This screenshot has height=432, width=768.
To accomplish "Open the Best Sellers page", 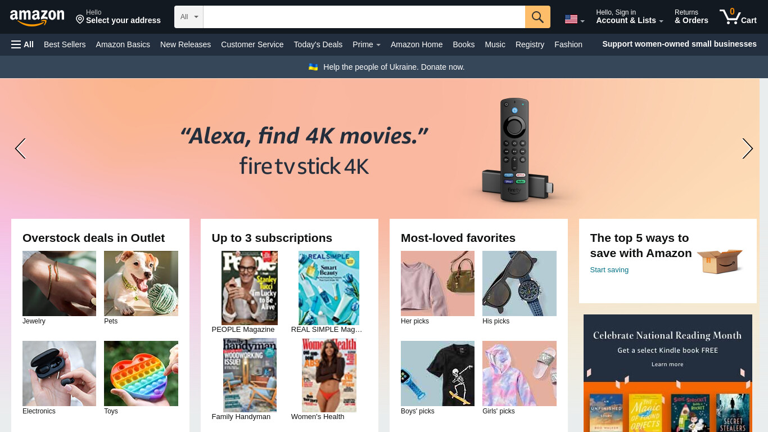I will (x=65, y=44).
